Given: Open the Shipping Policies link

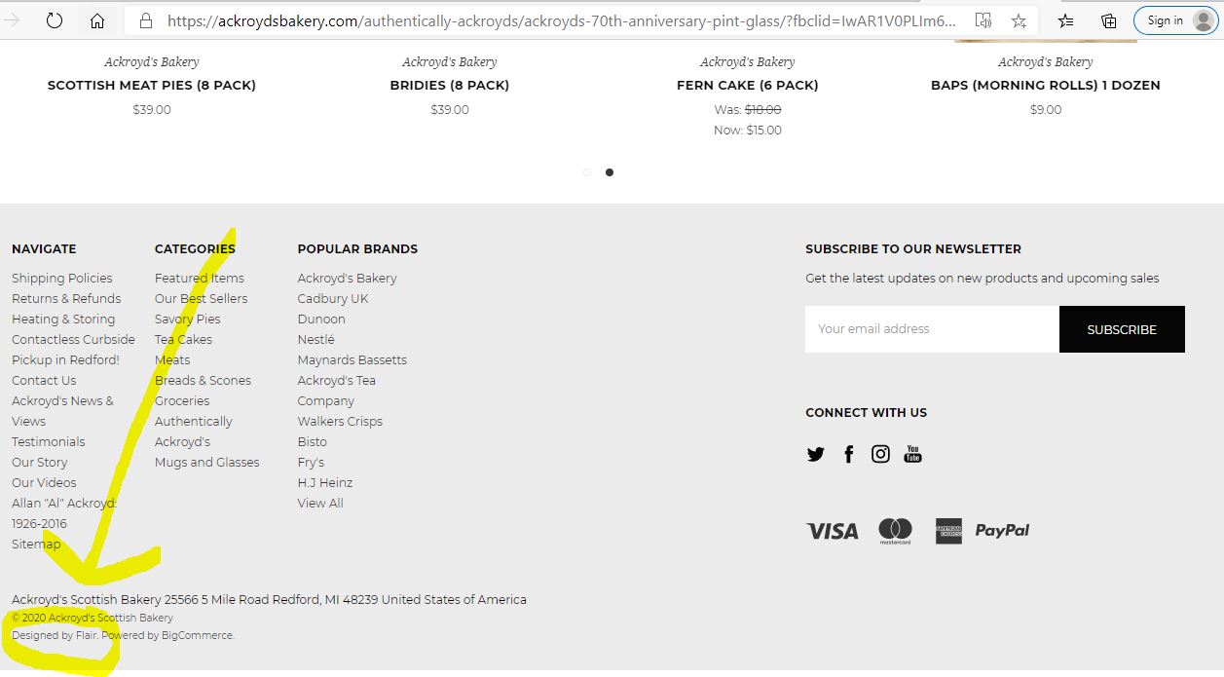Looking at the screenshot, I should 62,278.
